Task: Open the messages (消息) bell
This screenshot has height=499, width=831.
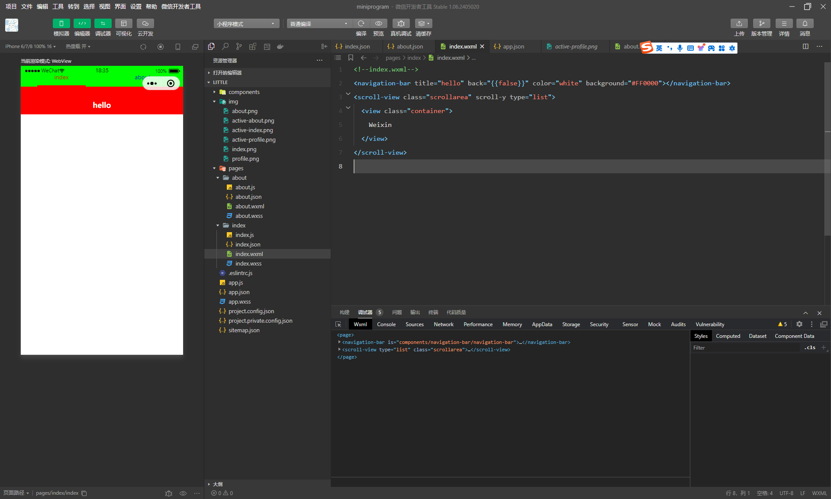Action: tap(805, 23)
